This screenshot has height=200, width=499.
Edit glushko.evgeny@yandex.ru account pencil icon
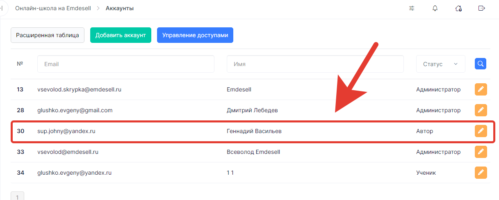pyautogui.click(x=481, y=173)
